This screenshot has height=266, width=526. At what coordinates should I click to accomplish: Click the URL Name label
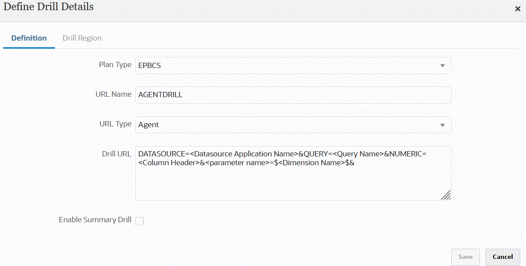point(113,94)
